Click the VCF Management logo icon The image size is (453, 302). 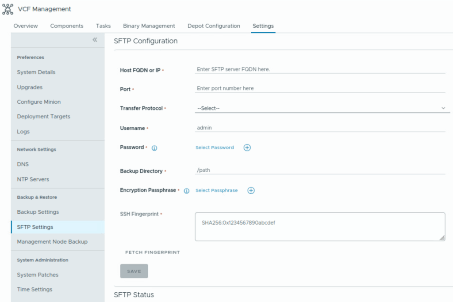(x=8, y=9)
